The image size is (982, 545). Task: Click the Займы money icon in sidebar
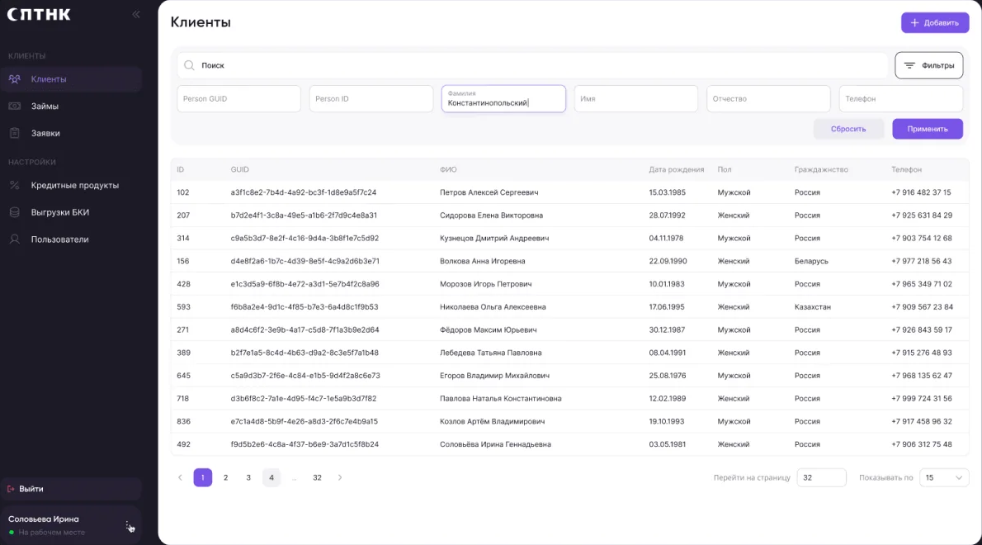point(14,106)
